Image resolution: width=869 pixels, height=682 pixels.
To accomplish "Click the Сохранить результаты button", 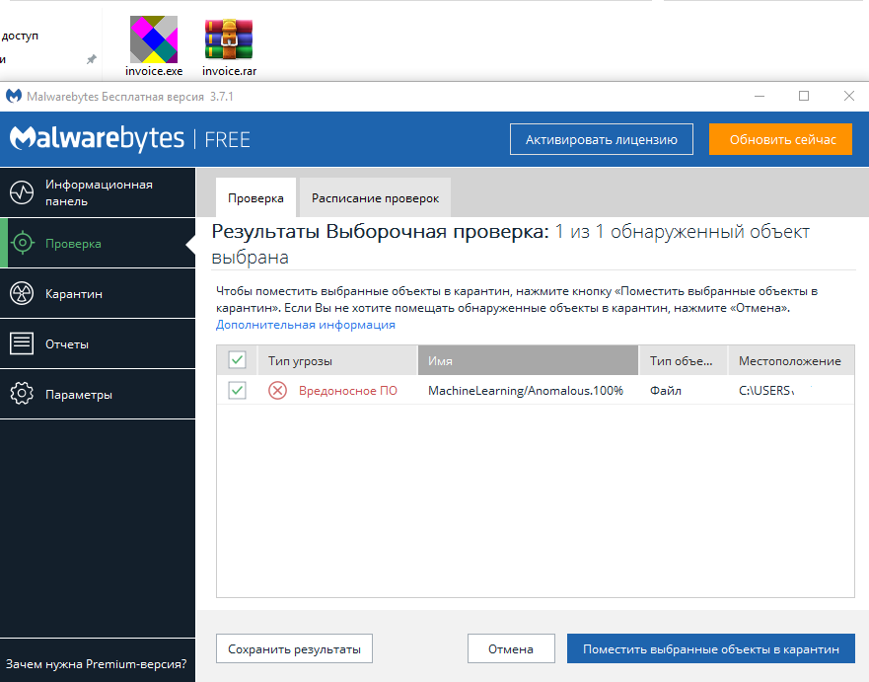I will coord(294,648).
